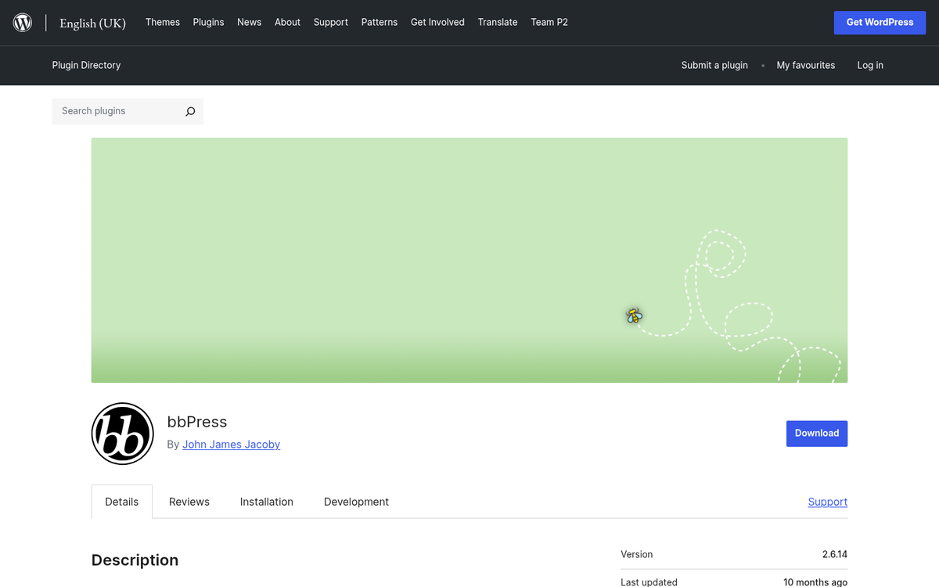Navigate to the Plugins menu item

pos(208,22)
